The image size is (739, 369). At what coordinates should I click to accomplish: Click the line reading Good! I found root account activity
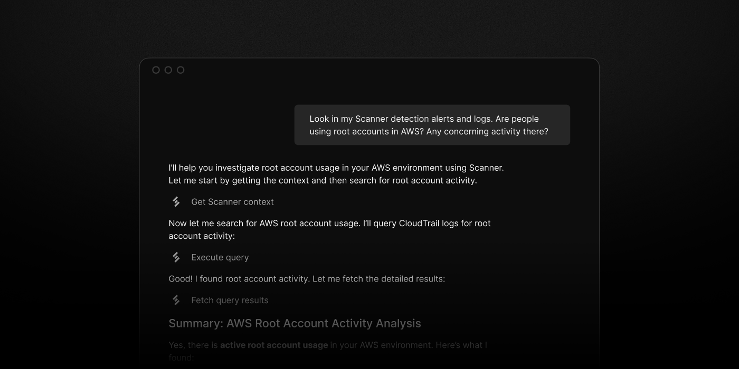click(x=306, y=278)
